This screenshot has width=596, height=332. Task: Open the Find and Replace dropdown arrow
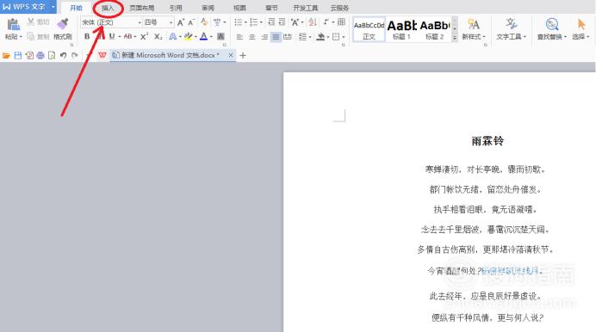pyautogui.click(x=565, y=37)
